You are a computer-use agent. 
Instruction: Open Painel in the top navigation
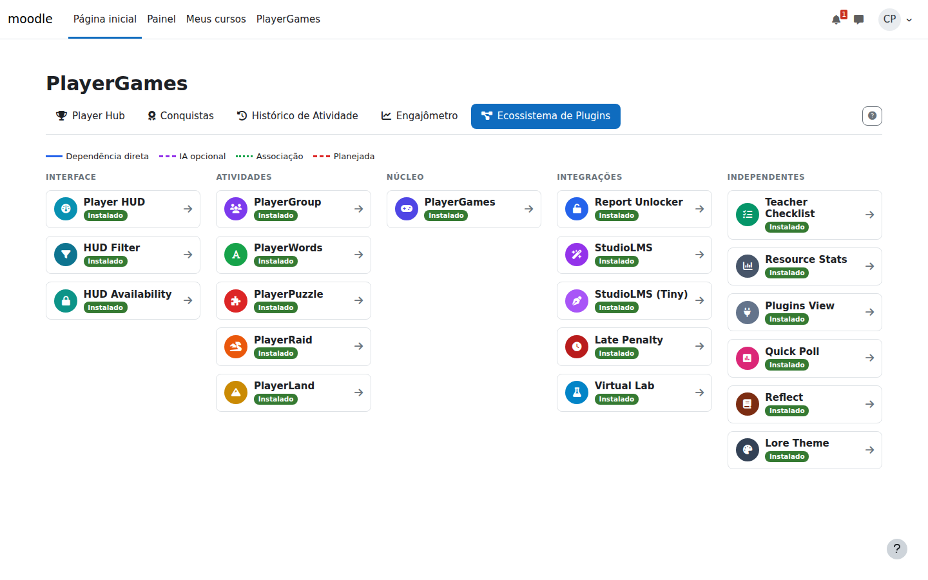point(161,19)
